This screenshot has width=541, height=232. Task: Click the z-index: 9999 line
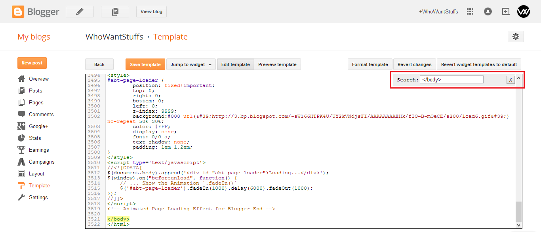pos(155,111)
